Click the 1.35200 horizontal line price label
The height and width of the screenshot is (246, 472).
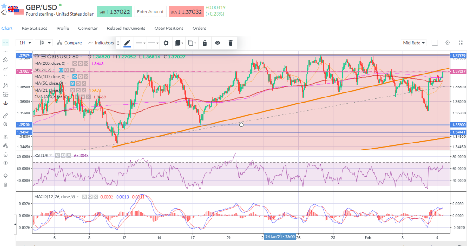[x=23, y=124]
